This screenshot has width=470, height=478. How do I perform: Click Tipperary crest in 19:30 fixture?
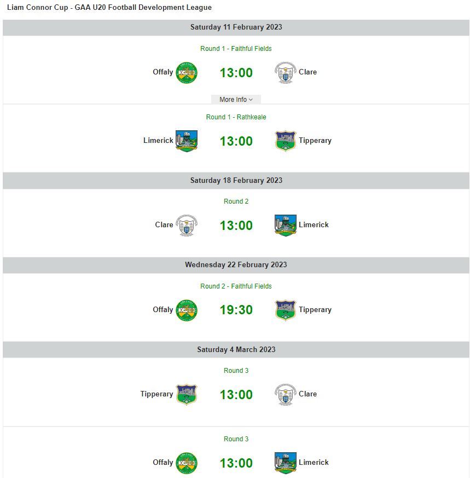pos(286,310)
